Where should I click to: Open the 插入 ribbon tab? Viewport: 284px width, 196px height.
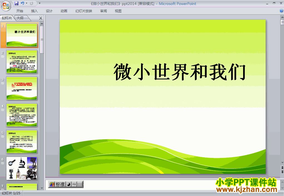click(34, 11)
